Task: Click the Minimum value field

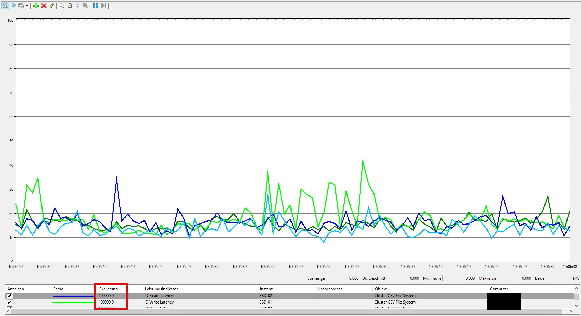Action: 459,278
